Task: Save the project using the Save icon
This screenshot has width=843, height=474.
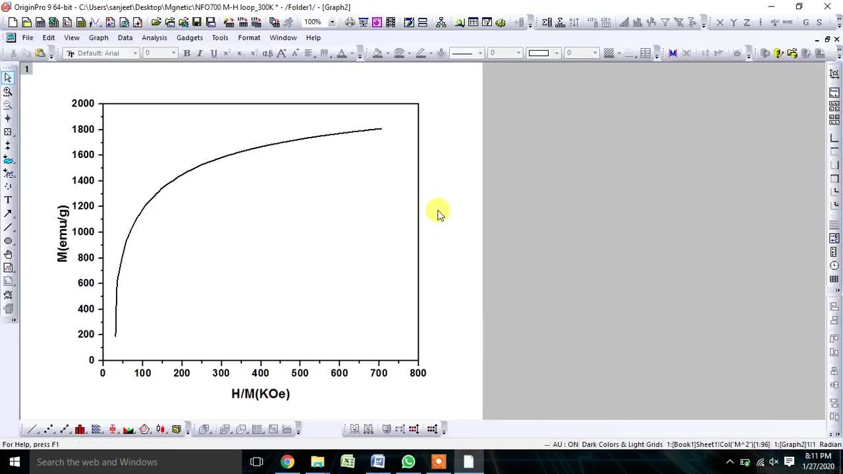Action: click(x=197, y=22)
